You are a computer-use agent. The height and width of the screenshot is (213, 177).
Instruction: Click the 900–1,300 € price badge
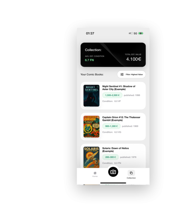pyautogui.click(x=111, y=126)
